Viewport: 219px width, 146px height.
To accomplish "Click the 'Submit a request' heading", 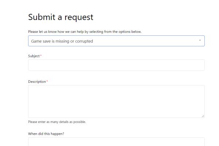I will point(61,17).
